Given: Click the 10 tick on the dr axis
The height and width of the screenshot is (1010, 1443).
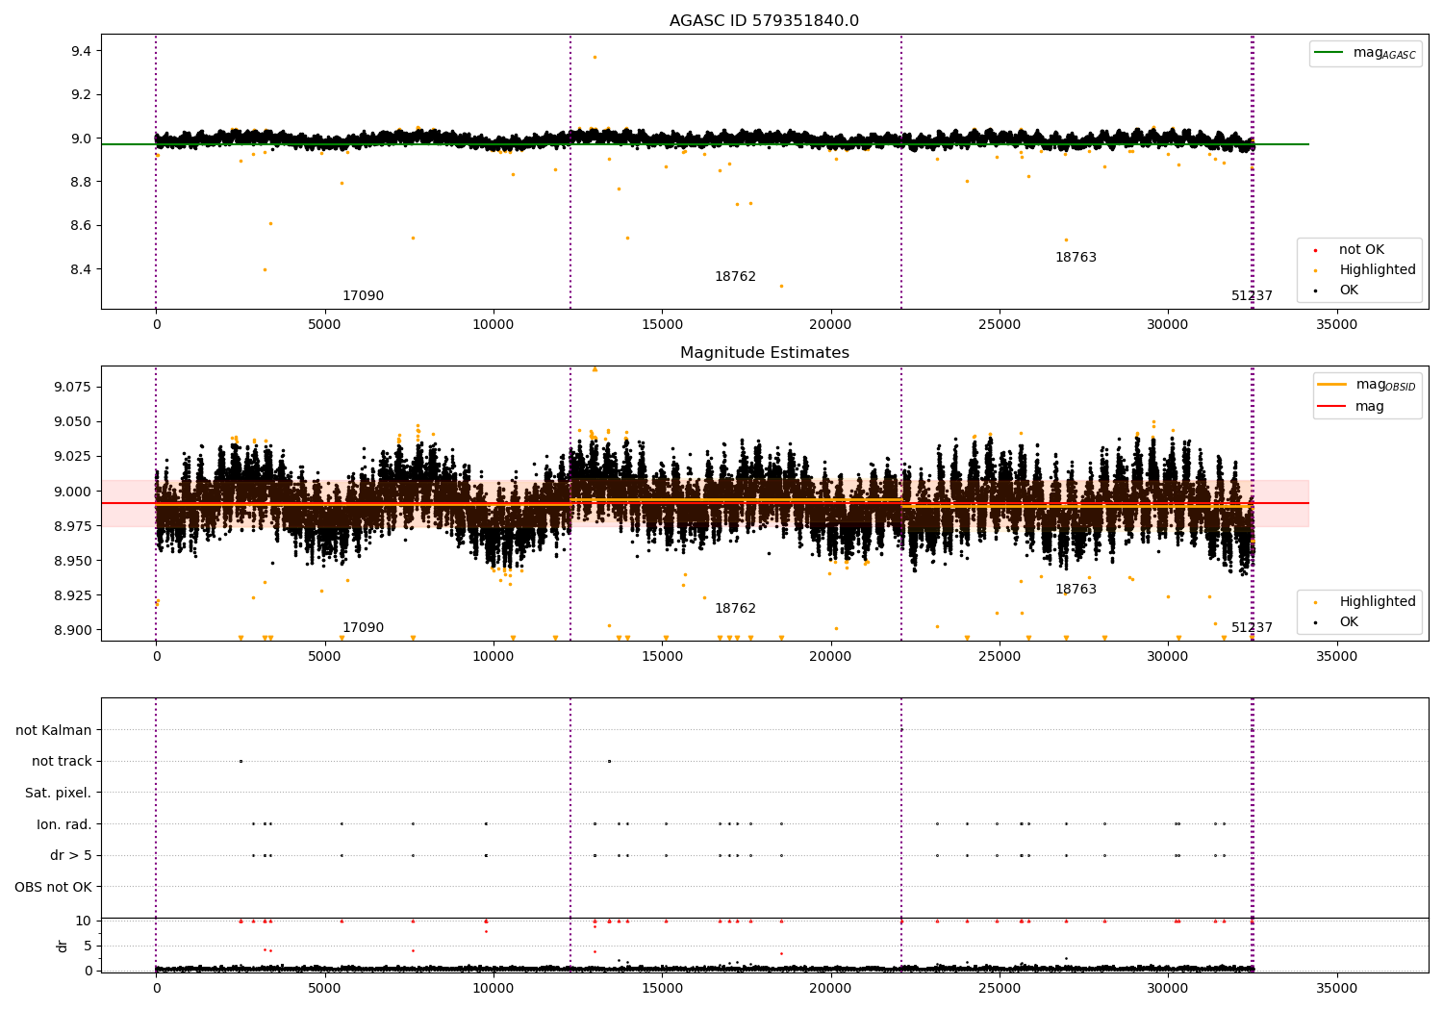Looking at the screenshot, I should (84, 921).
